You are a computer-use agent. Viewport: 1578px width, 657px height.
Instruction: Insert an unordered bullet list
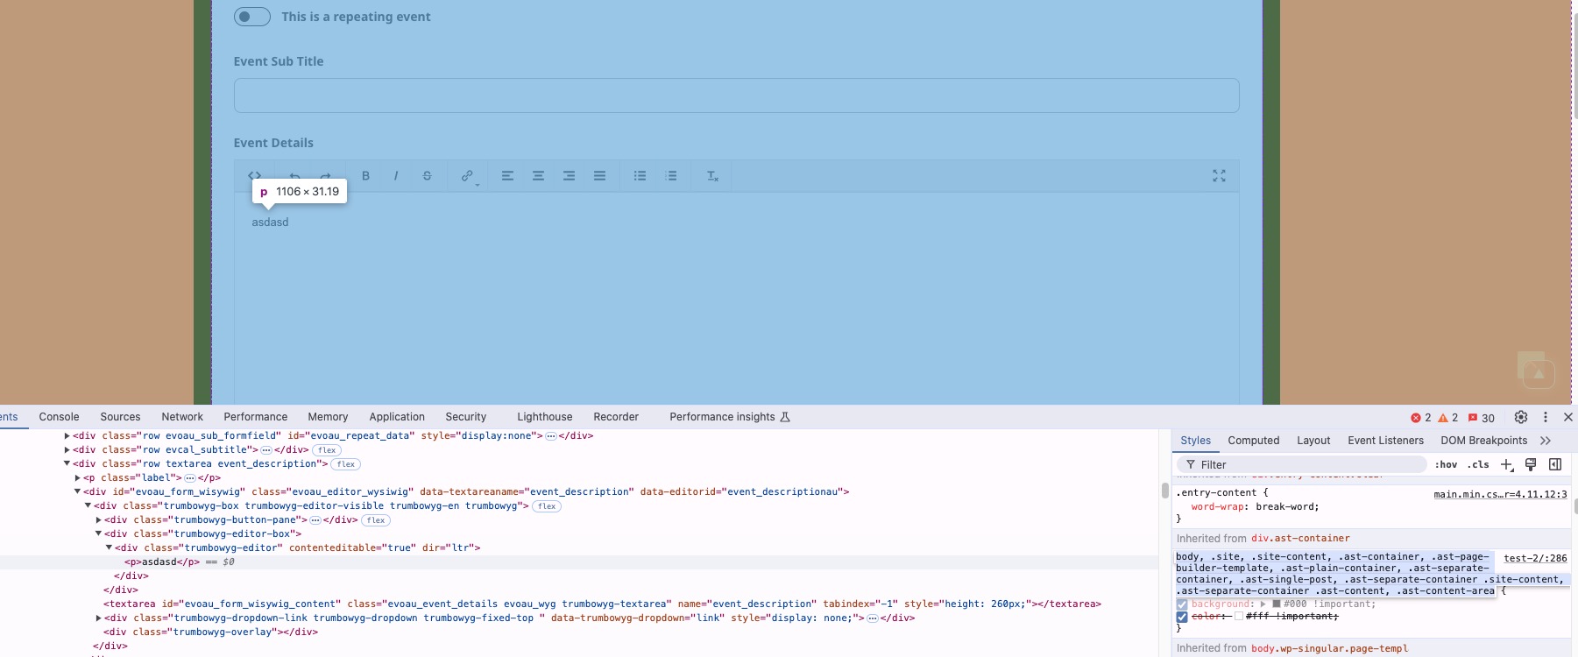click(640, 176)
